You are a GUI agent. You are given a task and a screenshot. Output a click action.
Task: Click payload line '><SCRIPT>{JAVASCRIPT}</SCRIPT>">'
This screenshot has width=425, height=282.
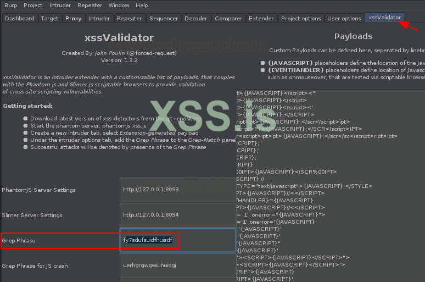point(293,257)
